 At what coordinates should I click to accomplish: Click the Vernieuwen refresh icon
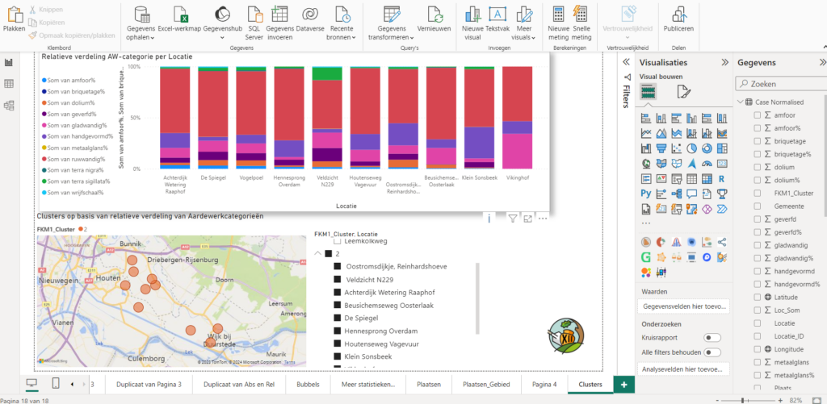click(434, 15)
